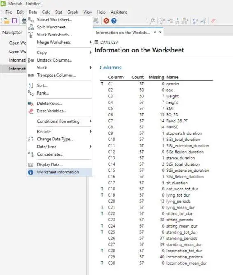233x275 pixels.
Task: Close the Information on the Worksheet tab
Action: pos(160,32)
